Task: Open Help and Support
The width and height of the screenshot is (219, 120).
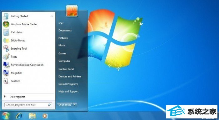Action: pos(69,92)
